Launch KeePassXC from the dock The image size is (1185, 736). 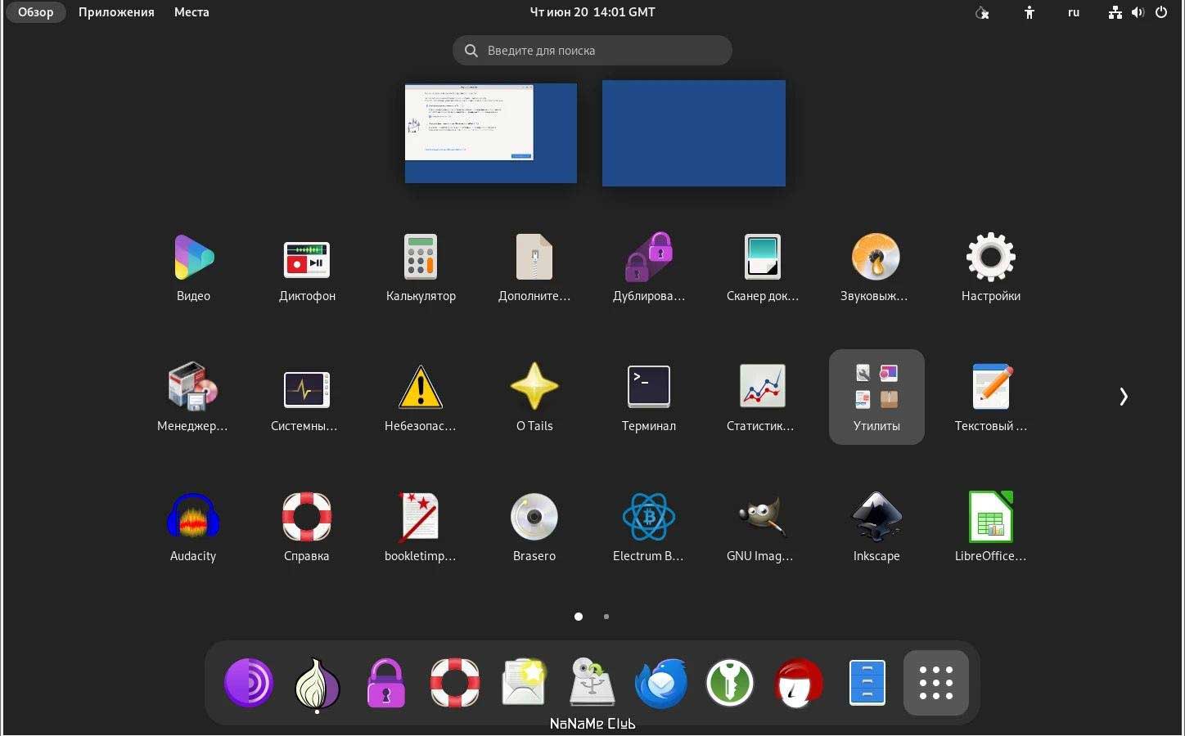pyautogui.click(x=730, y=684)
